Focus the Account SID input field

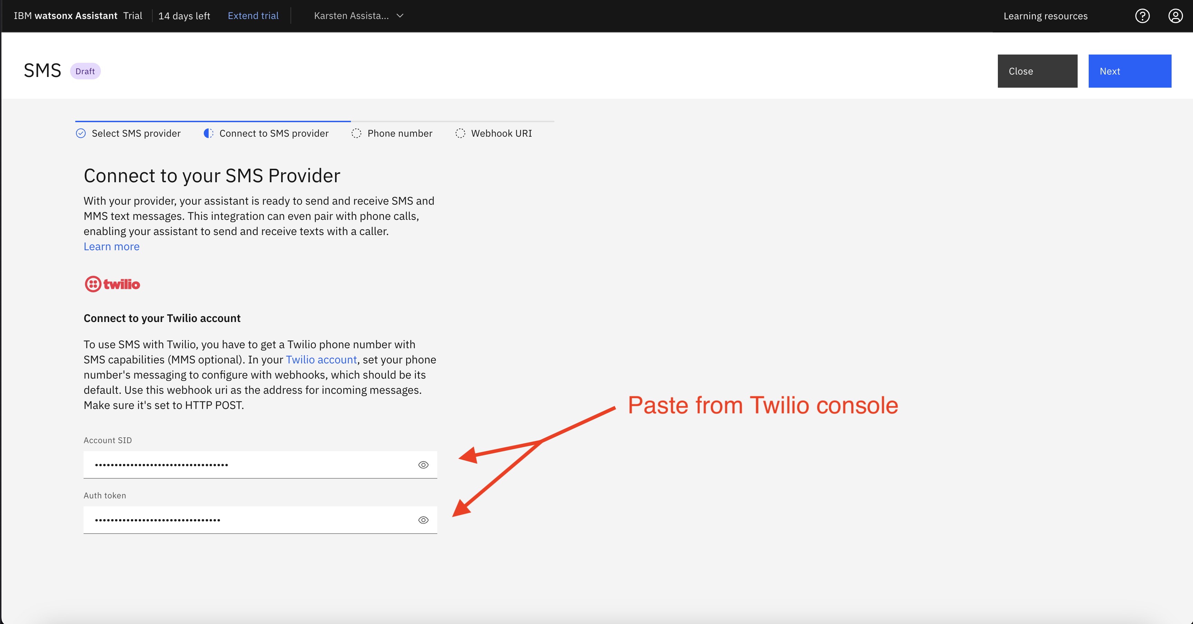250,465
